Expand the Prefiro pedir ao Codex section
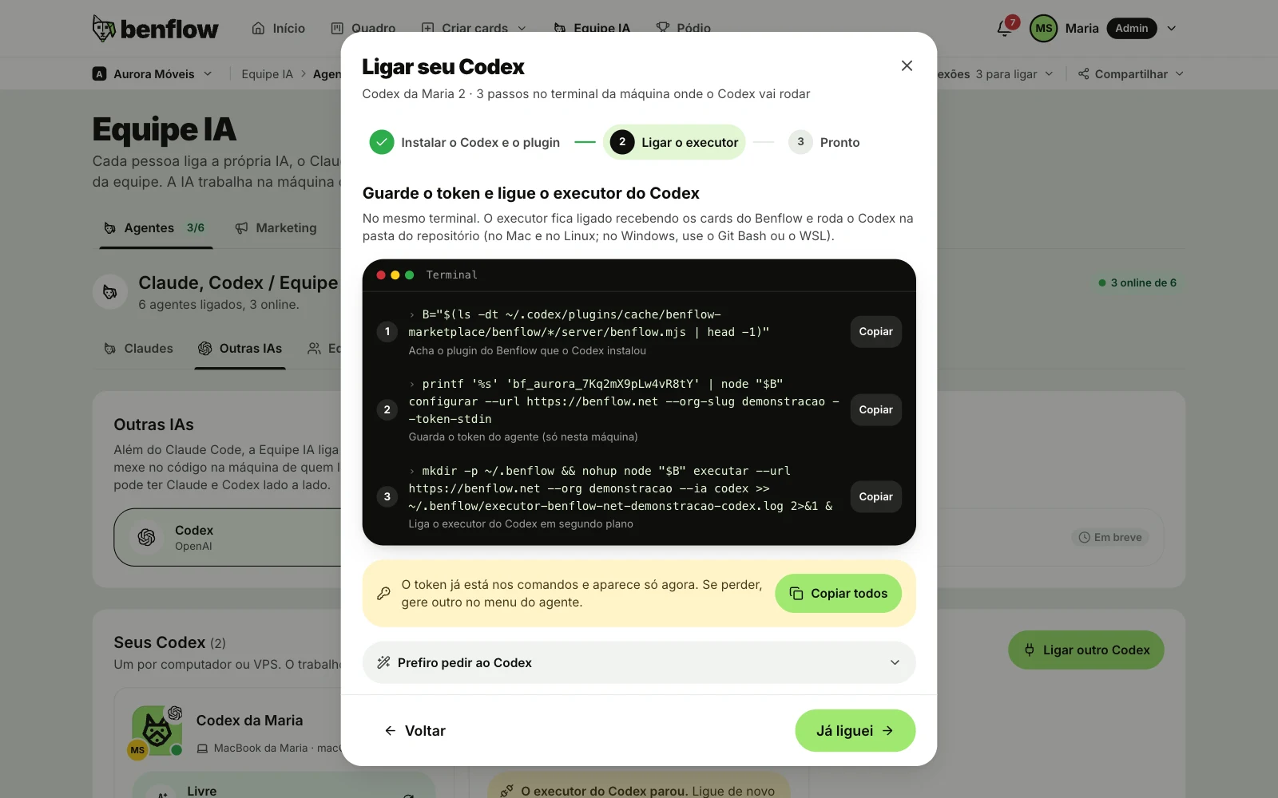 coord(639,662)
